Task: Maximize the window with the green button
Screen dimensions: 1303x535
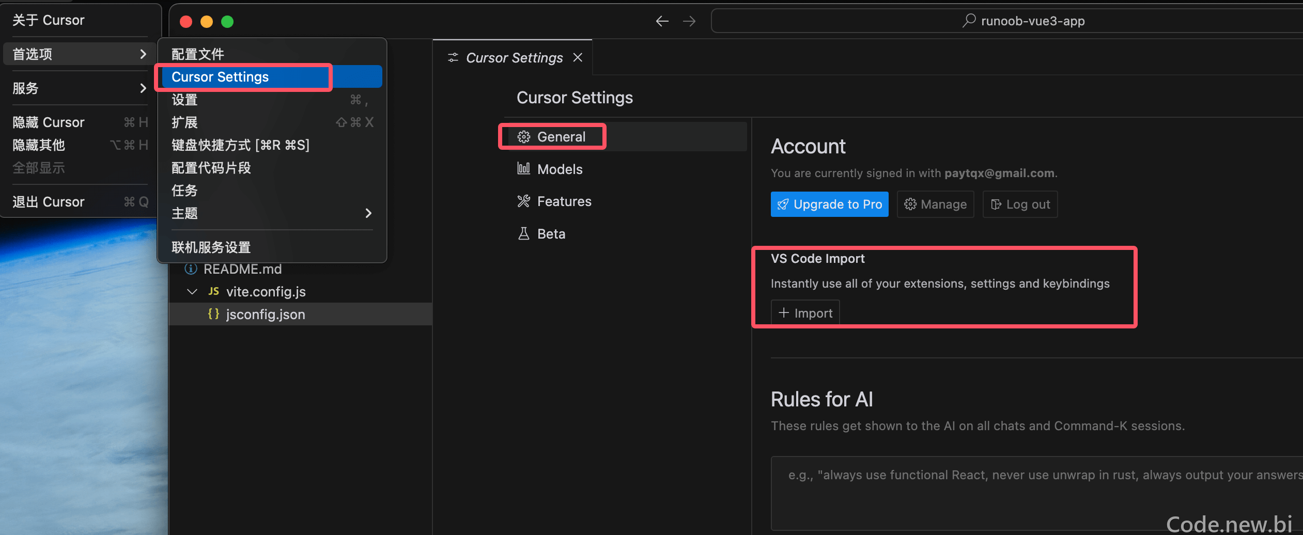Action: tap(227, 22)
